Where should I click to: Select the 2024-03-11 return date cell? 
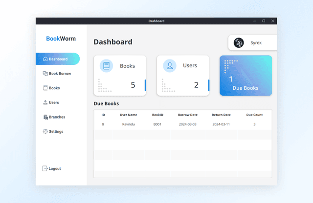click(221, 124)
